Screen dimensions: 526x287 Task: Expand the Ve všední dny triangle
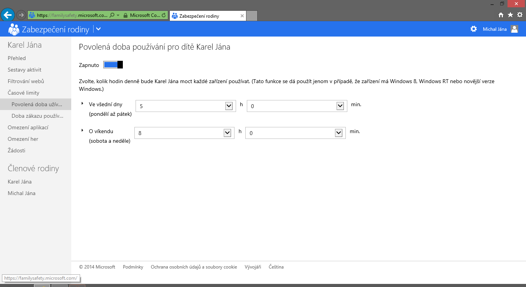[x=82, y=103]
